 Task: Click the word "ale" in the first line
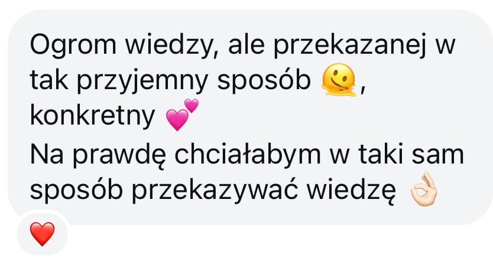(x=246, y=45)
